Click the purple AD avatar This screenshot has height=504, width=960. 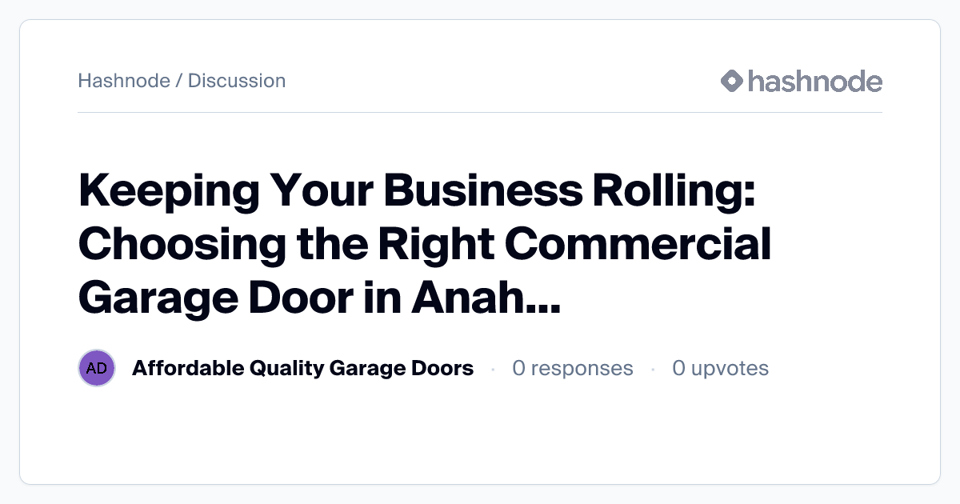tap(97, 369)
